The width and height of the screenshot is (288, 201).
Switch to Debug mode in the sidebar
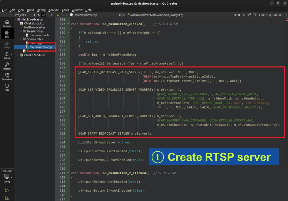pyautogui.click(x=7, y=55)
